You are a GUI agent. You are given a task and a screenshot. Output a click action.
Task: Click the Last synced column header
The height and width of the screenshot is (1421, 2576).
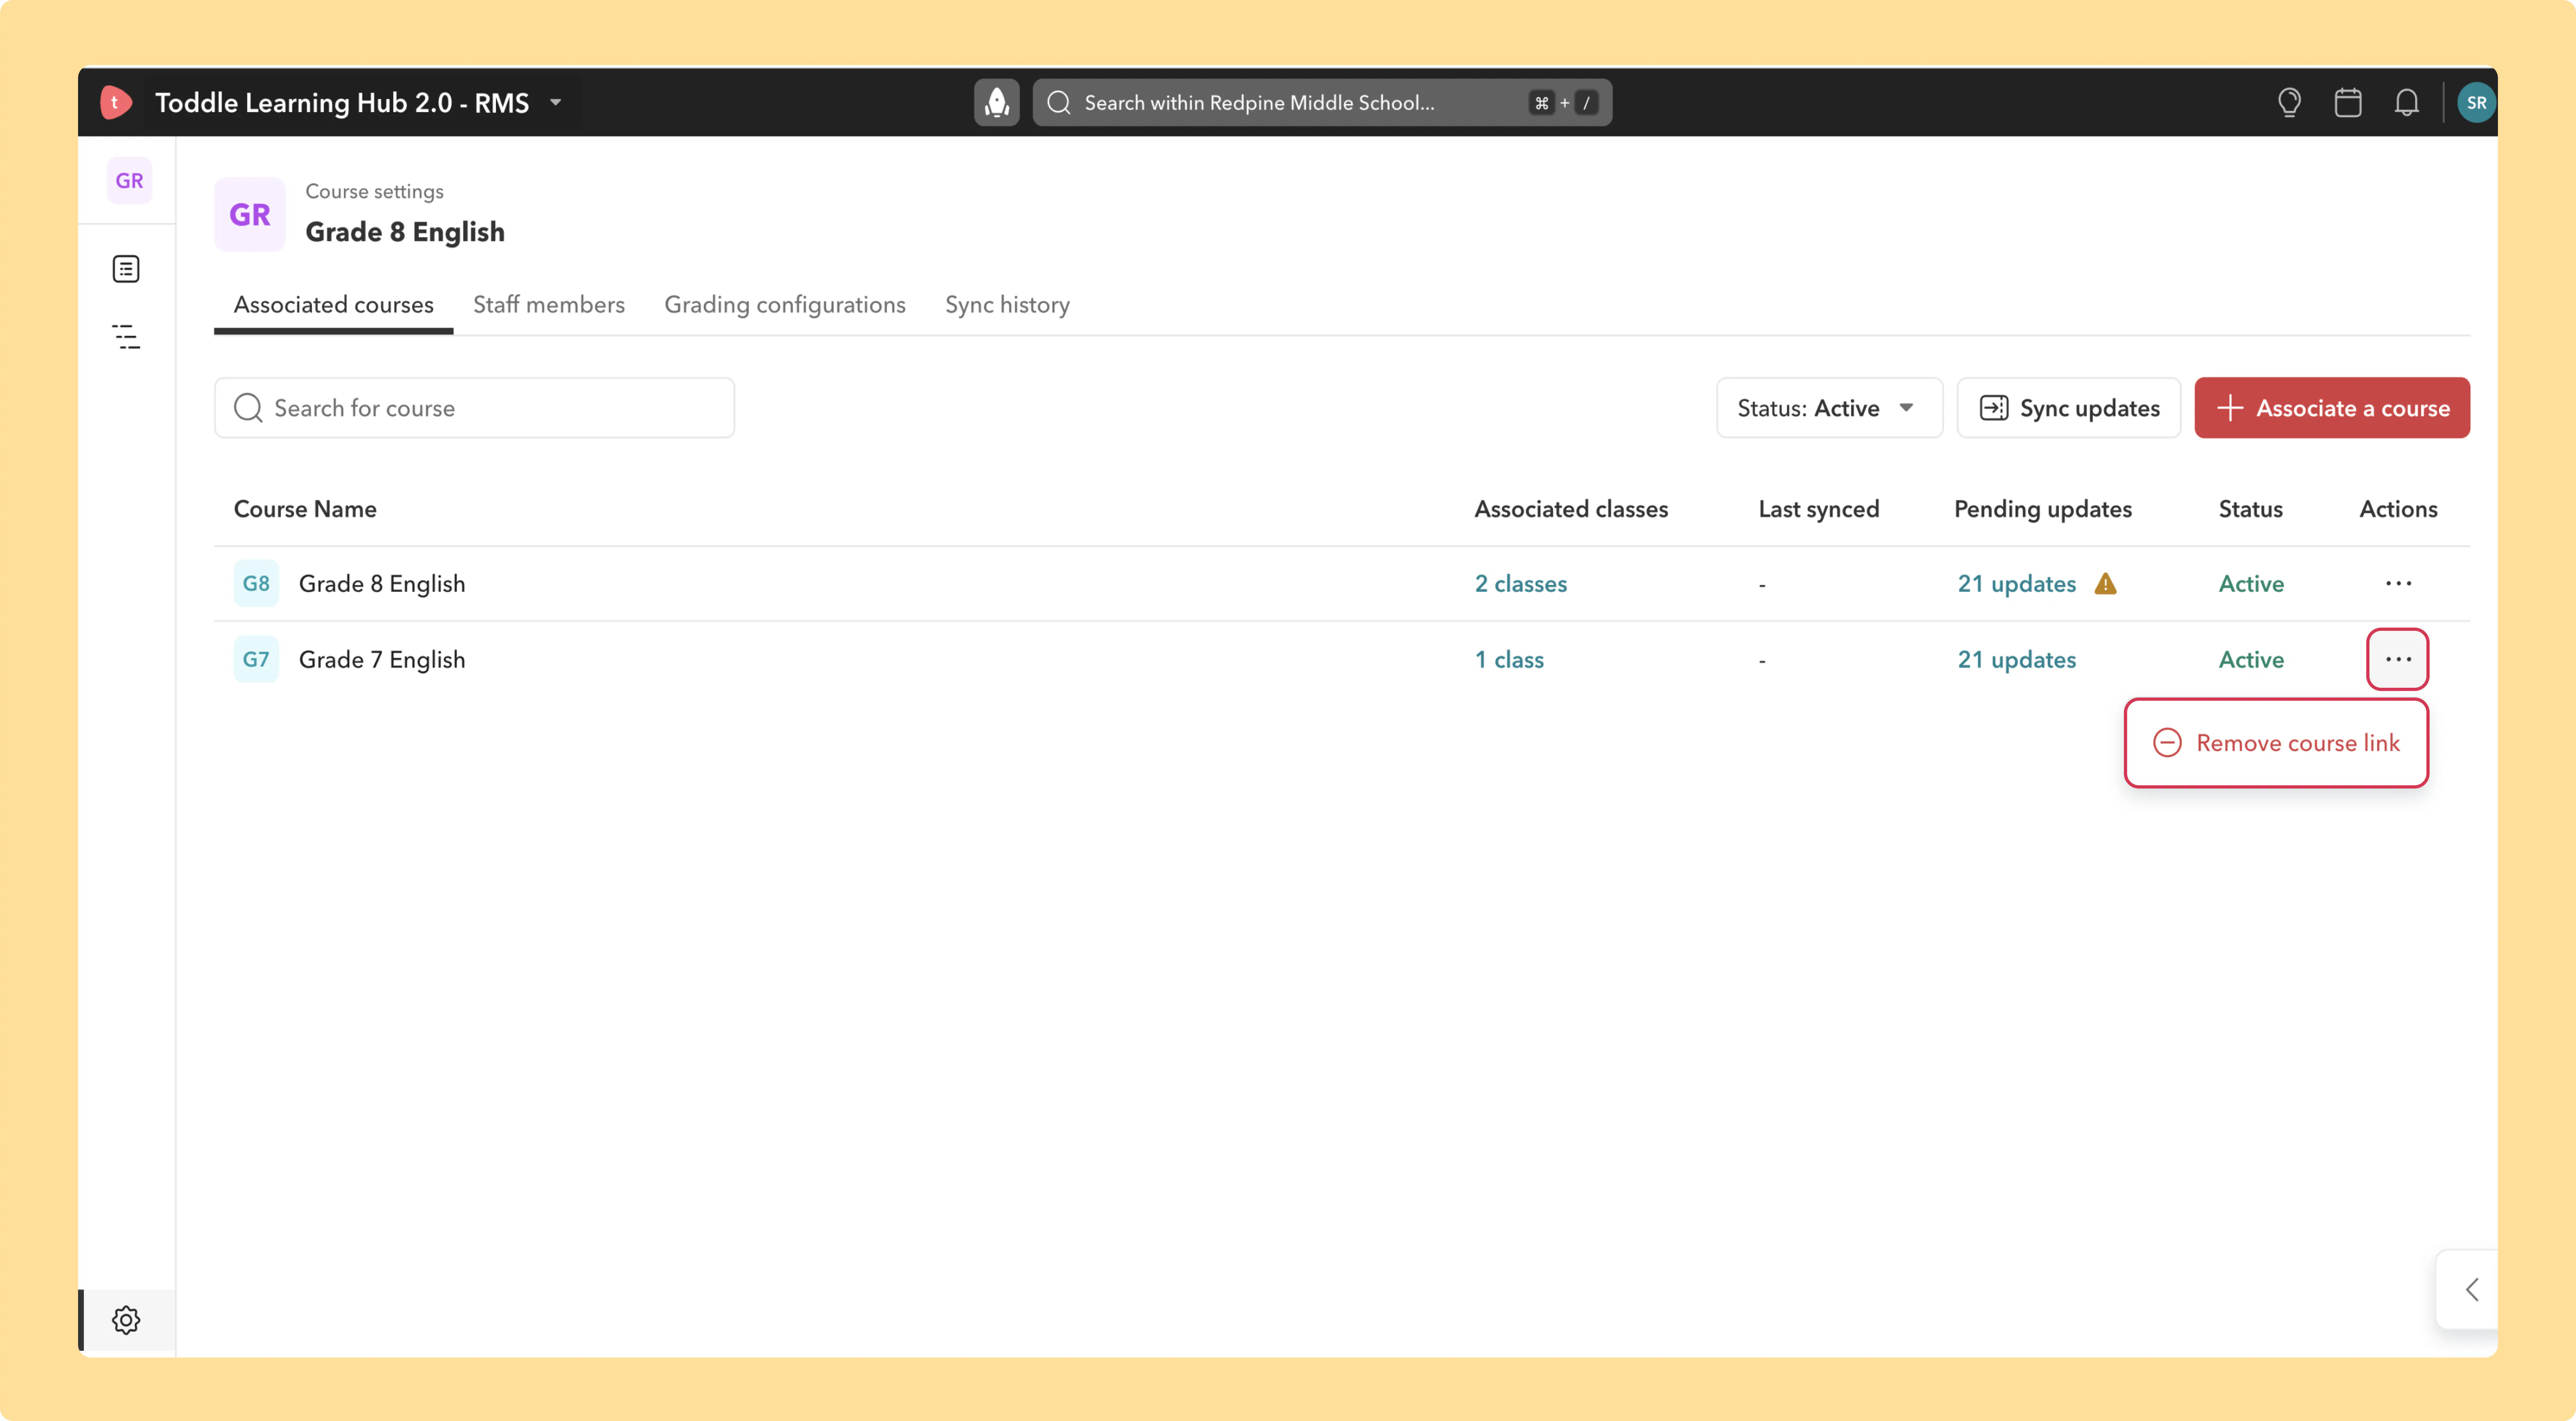click(1818, 508)
